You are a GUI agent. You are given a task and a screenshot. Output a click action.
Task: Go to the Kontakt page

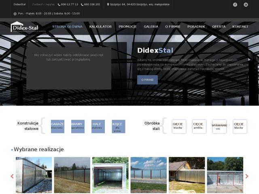pos(240,27)
